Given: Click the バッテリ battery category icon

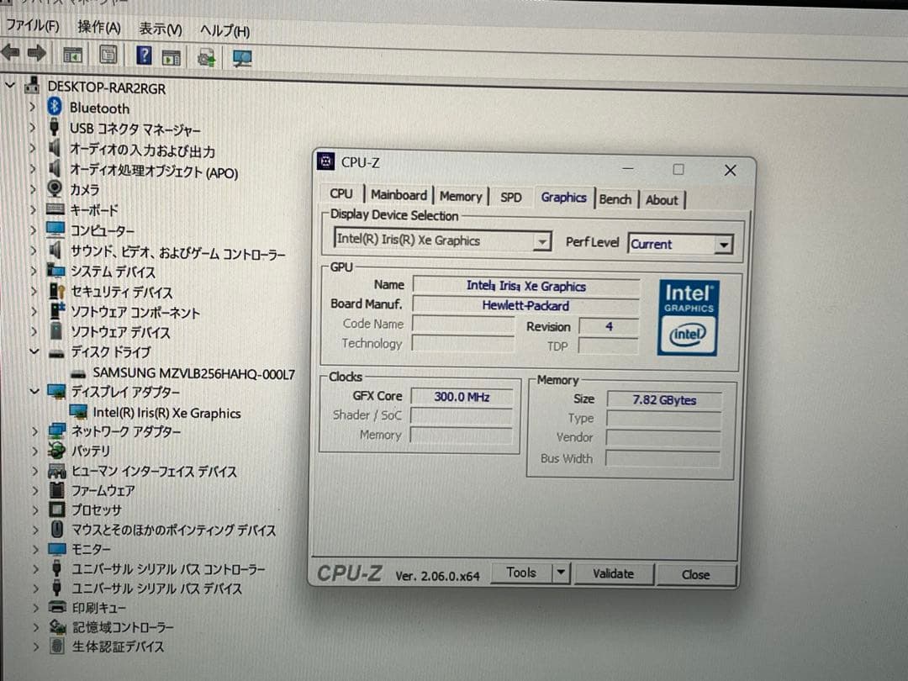Looking at the screenshot, I should pyautogui.click(x=56, y=451).
